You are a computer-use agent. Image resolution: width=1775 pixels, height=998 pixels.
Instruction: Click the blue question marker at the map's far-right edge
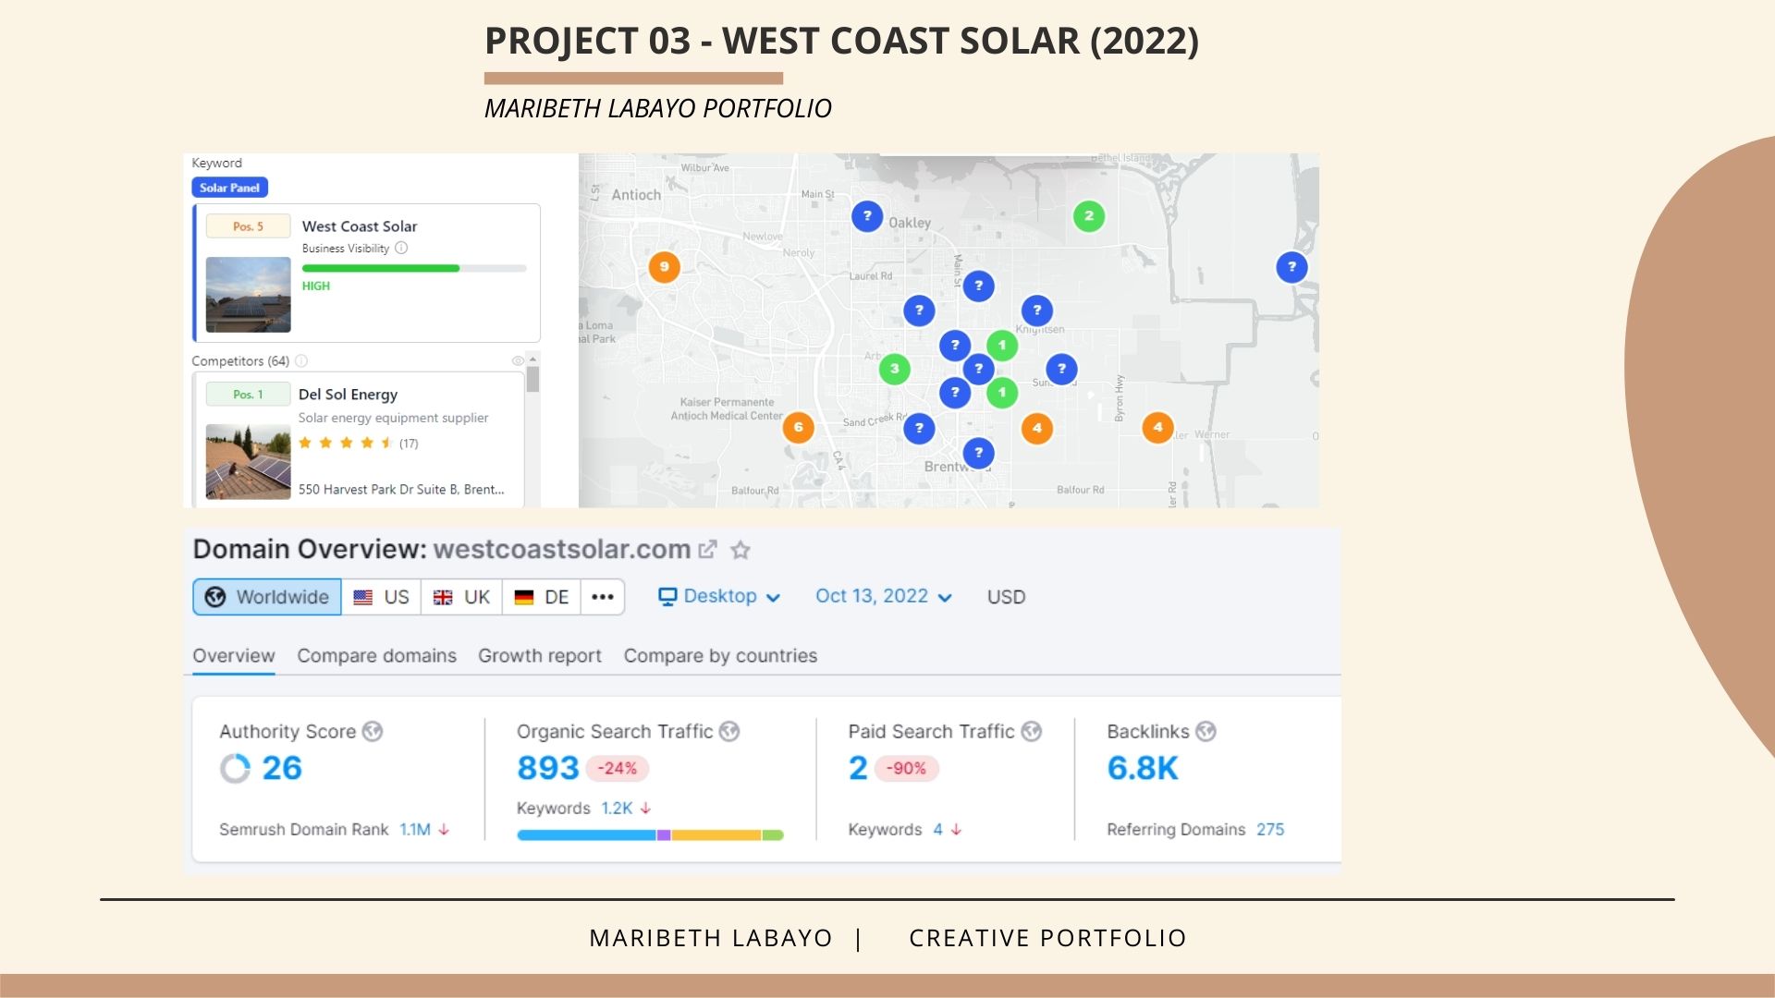(x=1291, y=267)
